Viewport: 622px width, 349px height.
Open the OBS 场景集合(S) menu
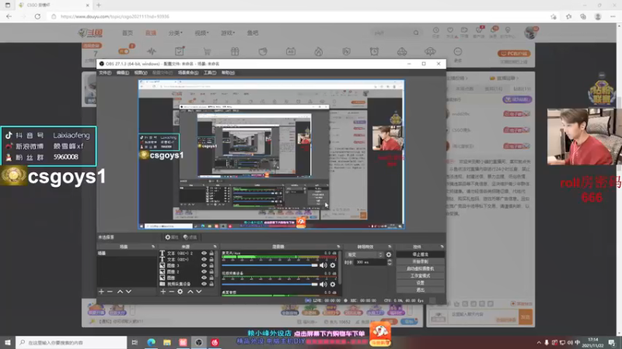click(188, 73)
